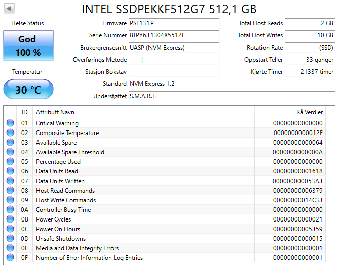Click the status orb beside Unsafe Shutdowns
338x265 pixels.
coord(10,239)
